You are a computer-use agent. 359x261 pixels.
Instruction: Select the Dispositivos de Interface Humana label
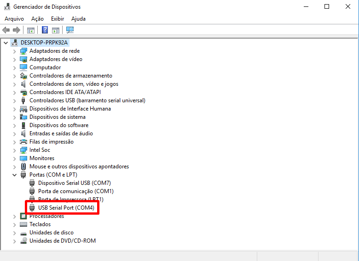[x=70, y=109]
